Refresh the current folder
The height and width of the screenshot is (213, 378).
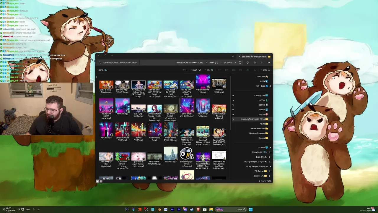tap(247, 62)
